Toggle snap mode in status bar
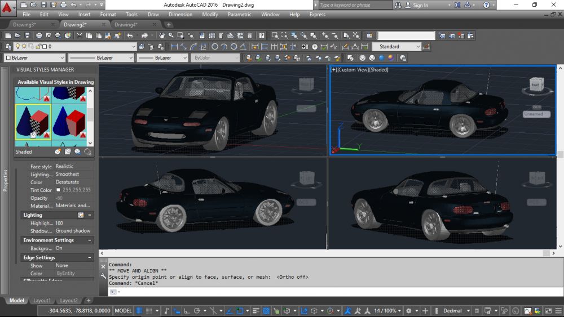 pos(148,311)
